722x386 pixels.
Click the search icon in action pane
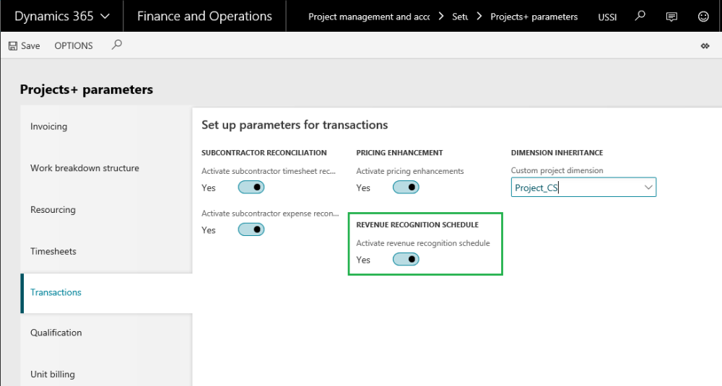coord(117,45)
